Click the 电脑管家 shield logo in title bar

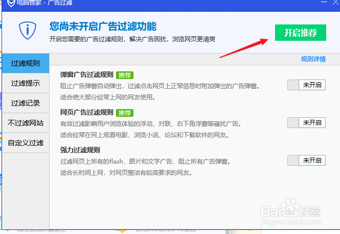pos(11,3)
